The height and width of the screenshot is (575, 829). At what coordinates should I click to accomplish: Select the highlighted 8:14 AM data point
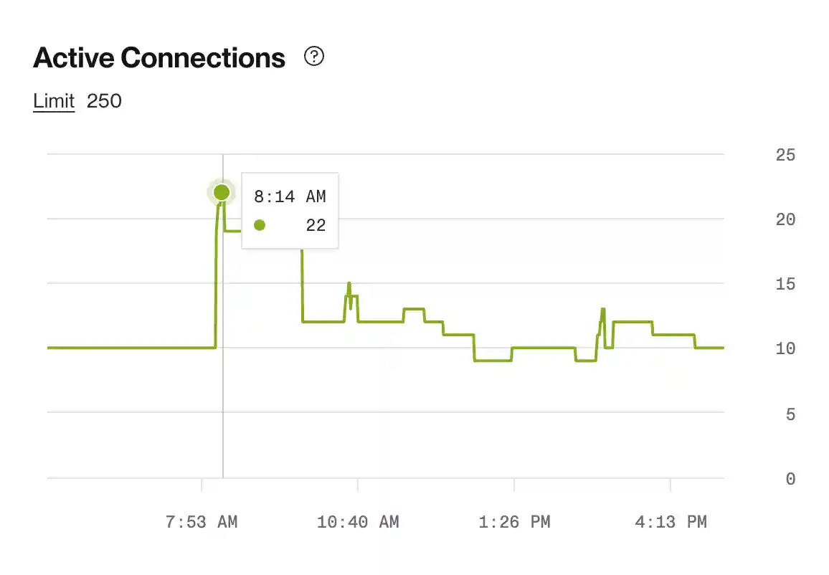click(x=221, y=191)
